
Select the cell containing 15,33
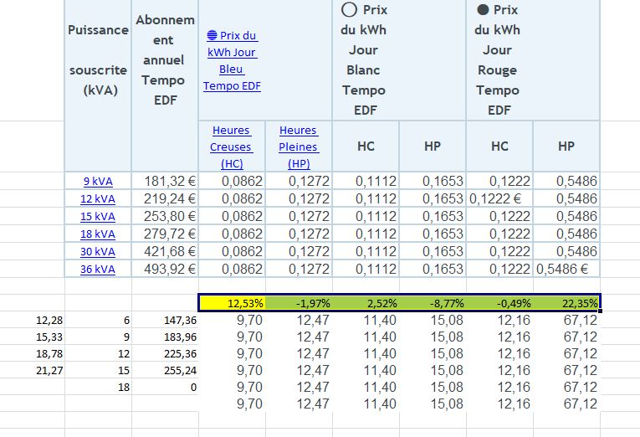pyautogui.click(x=33, y=337)
